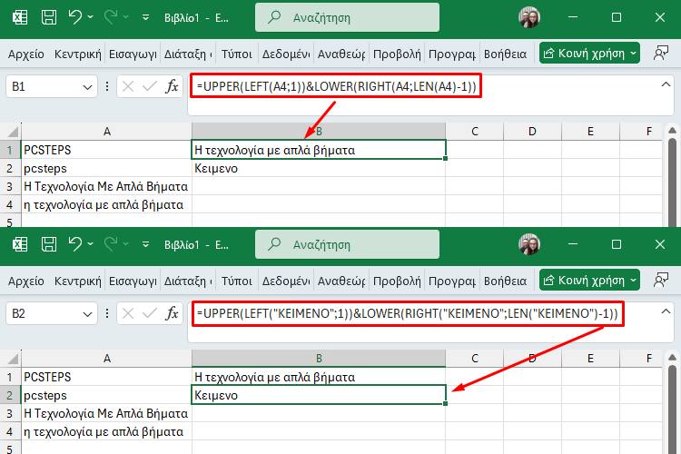Open the Εισαγωγή tab in the top window
The image size is (681, 454).
133,54
